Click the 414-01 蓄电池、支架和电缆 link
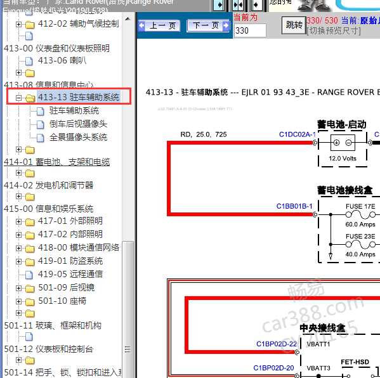Screen dimensions: 380x378 [56, 162]
